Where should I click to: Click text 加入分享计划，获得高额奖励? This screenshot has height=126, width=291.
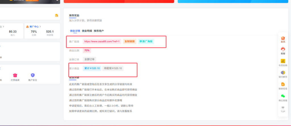pos(85,21)
